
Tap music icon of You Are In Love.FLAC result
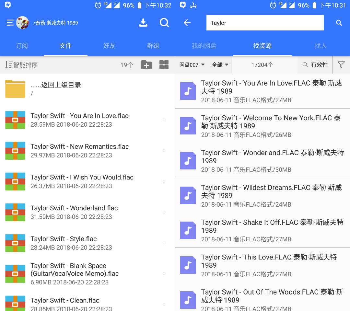point(188,91)
